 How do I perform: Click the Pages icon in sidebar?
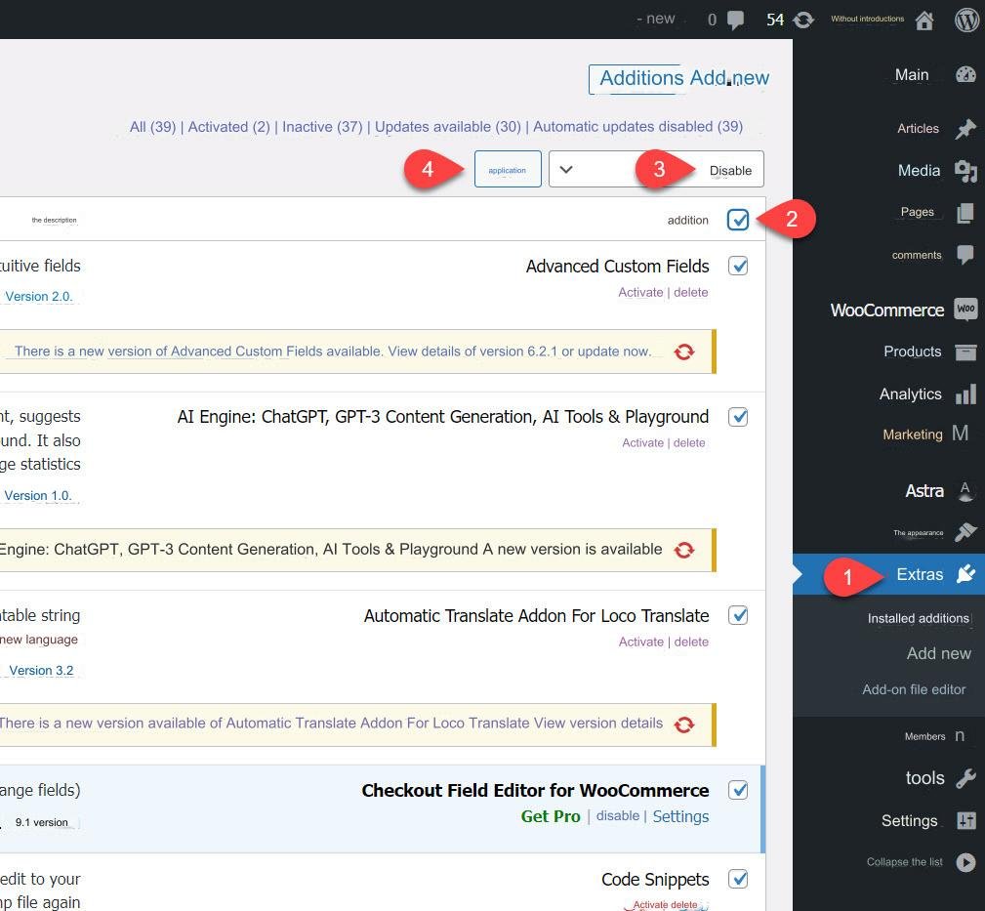pyautogui.click(x=965, y=212)
